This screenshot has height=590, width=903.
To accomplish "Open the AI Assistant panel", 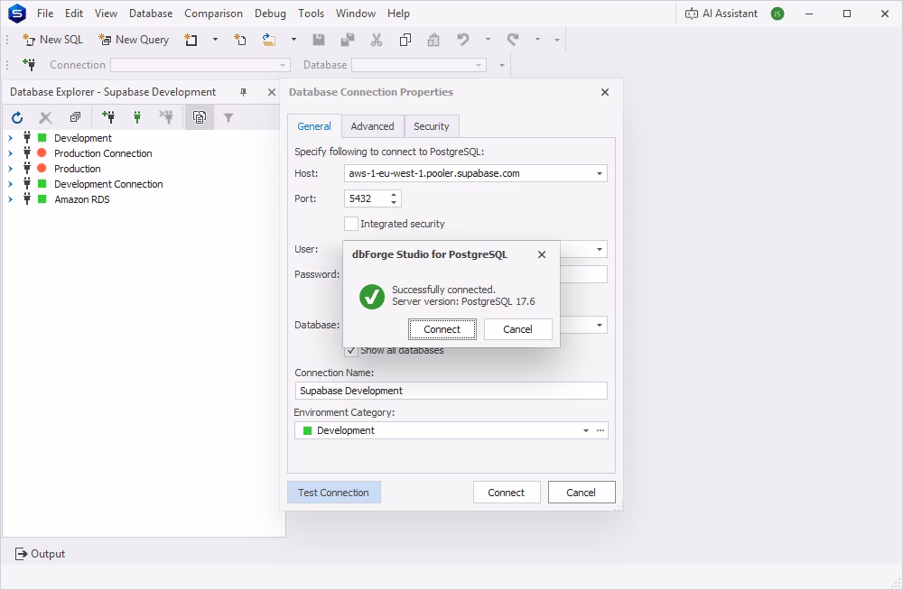I will click(721, 14).
